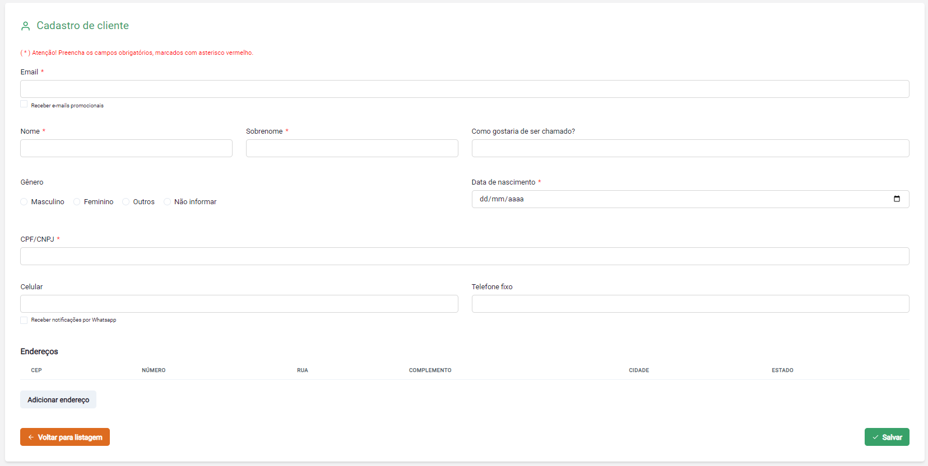The width and height of the screenshot is (928, 466).
Task: Open the calendar picker icon in birth date
Action: 897,199
